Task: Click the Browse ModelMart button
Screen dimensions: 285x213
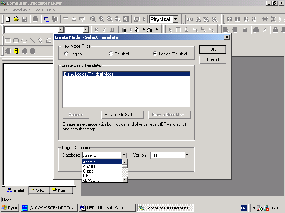Action: (x=170, y=115)
